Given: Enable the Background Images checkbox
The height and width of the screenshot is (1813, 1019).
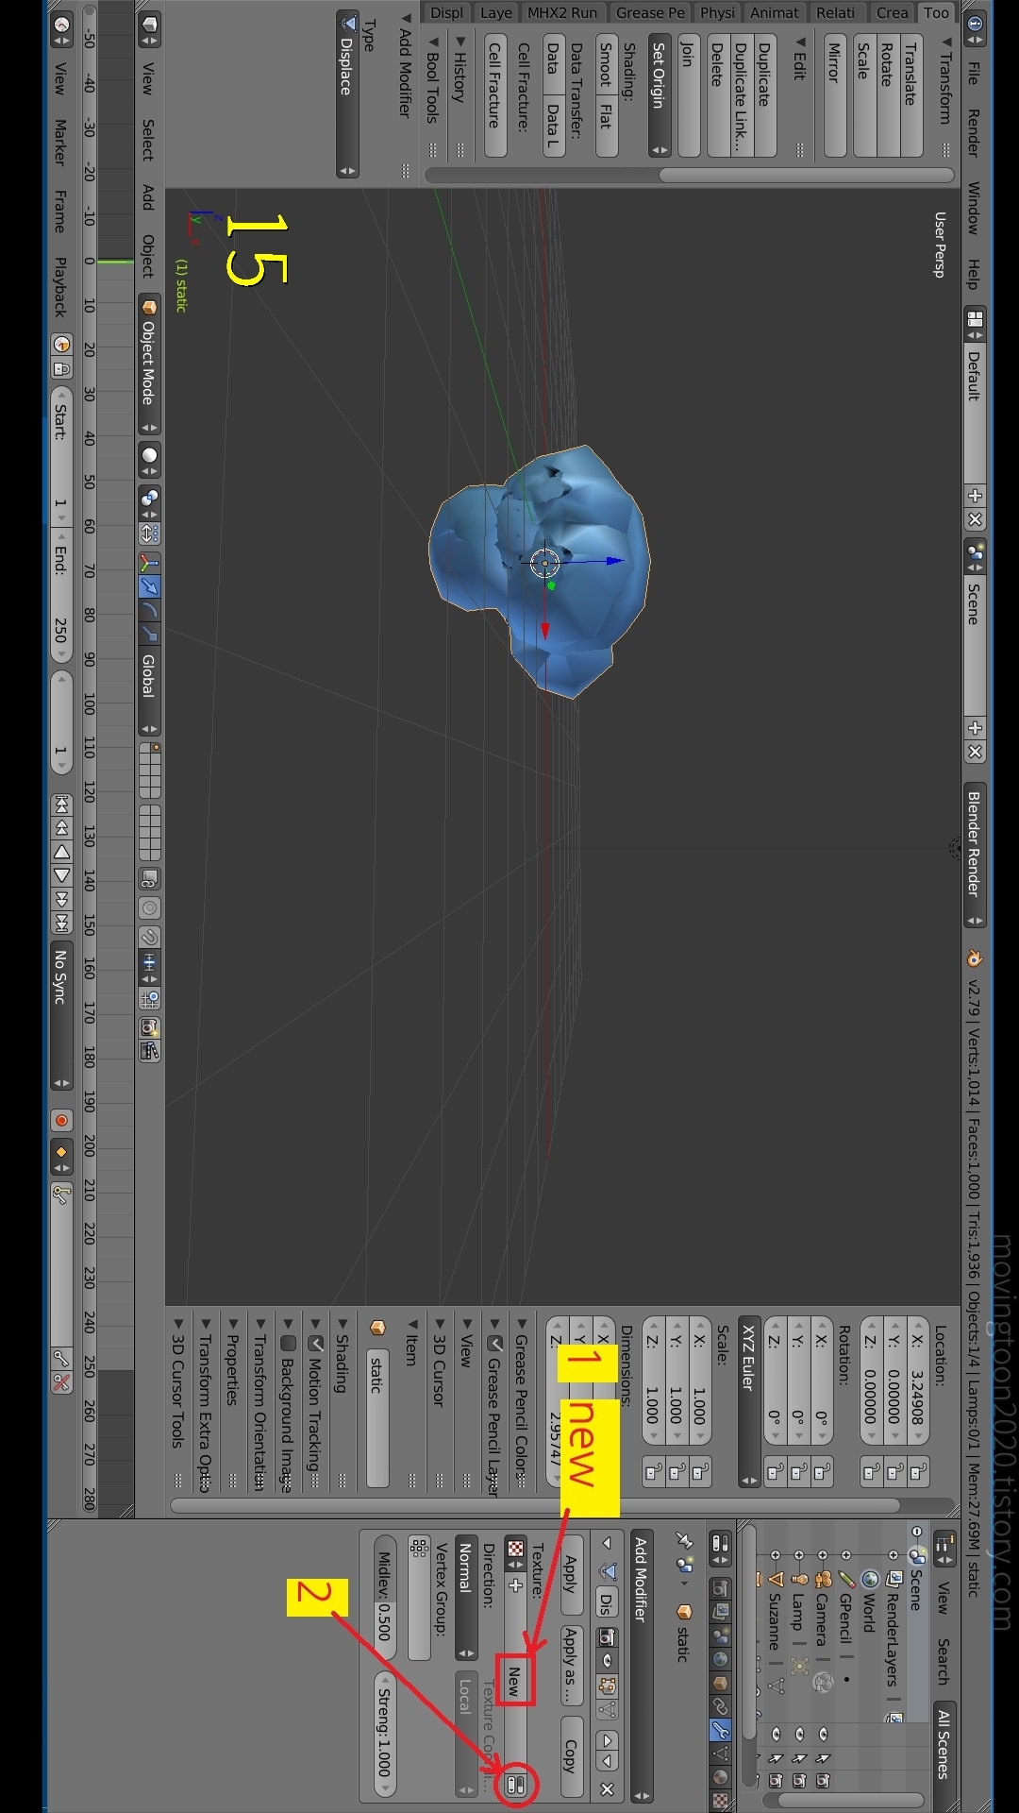Looking at the screenshot, I should click(x=289, y=1343).
